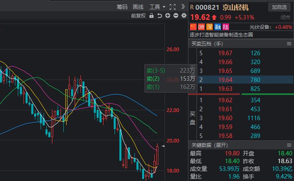Open the 筹码 chip distribution view

122,7
